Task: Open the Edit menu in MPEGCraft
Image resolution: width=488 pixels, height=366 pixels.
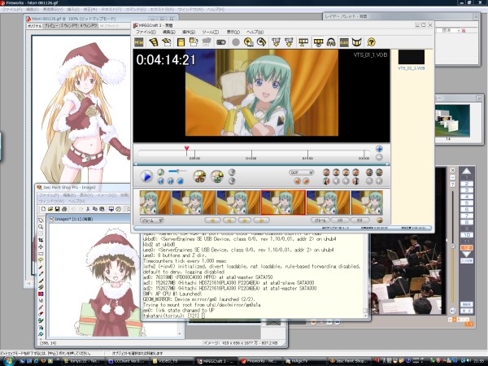Action: tap(168, 32)
